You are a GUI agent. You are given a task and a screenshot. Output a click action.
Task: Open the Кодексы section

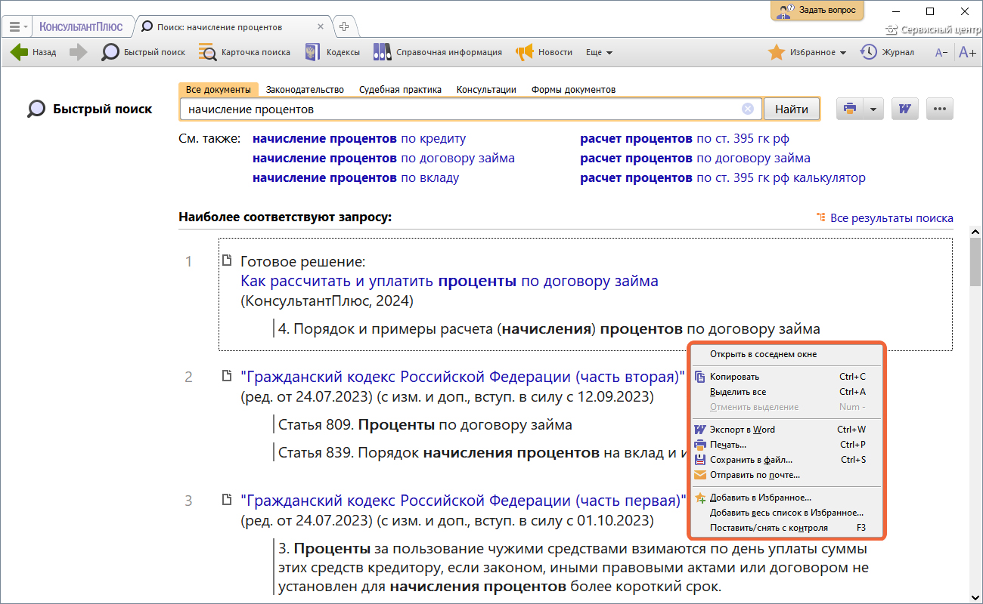[332, 52]
